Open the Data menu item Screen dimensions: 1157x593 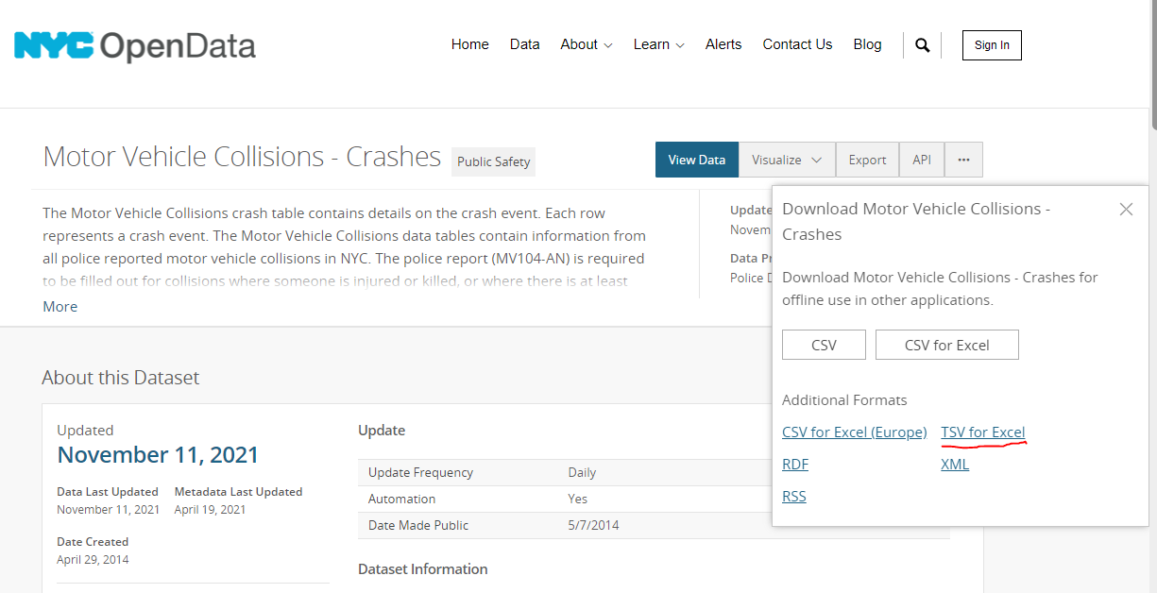click(x=525, y=44)
